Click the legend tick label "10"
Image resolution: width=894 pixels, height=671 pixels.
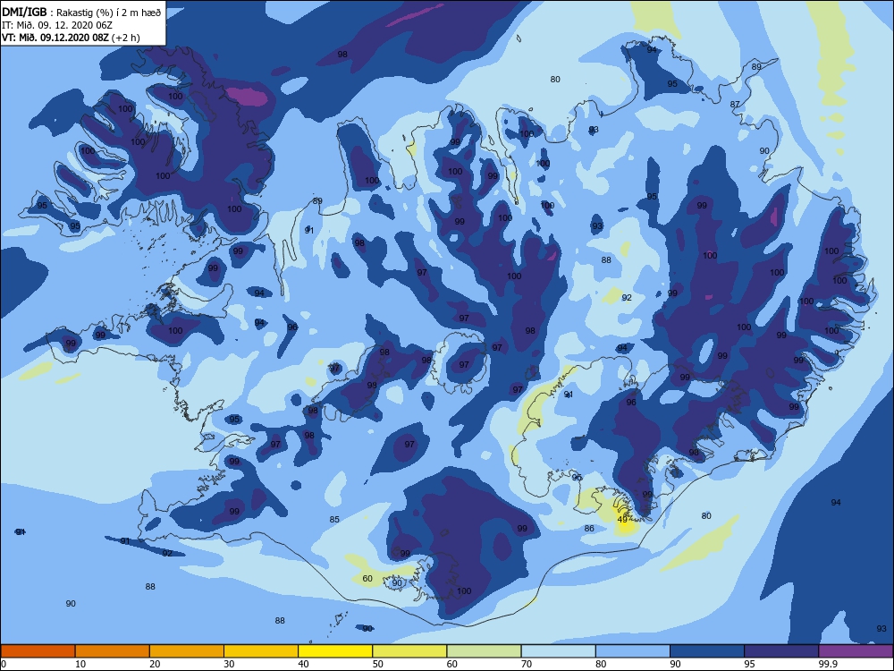[x=80, y=664]
